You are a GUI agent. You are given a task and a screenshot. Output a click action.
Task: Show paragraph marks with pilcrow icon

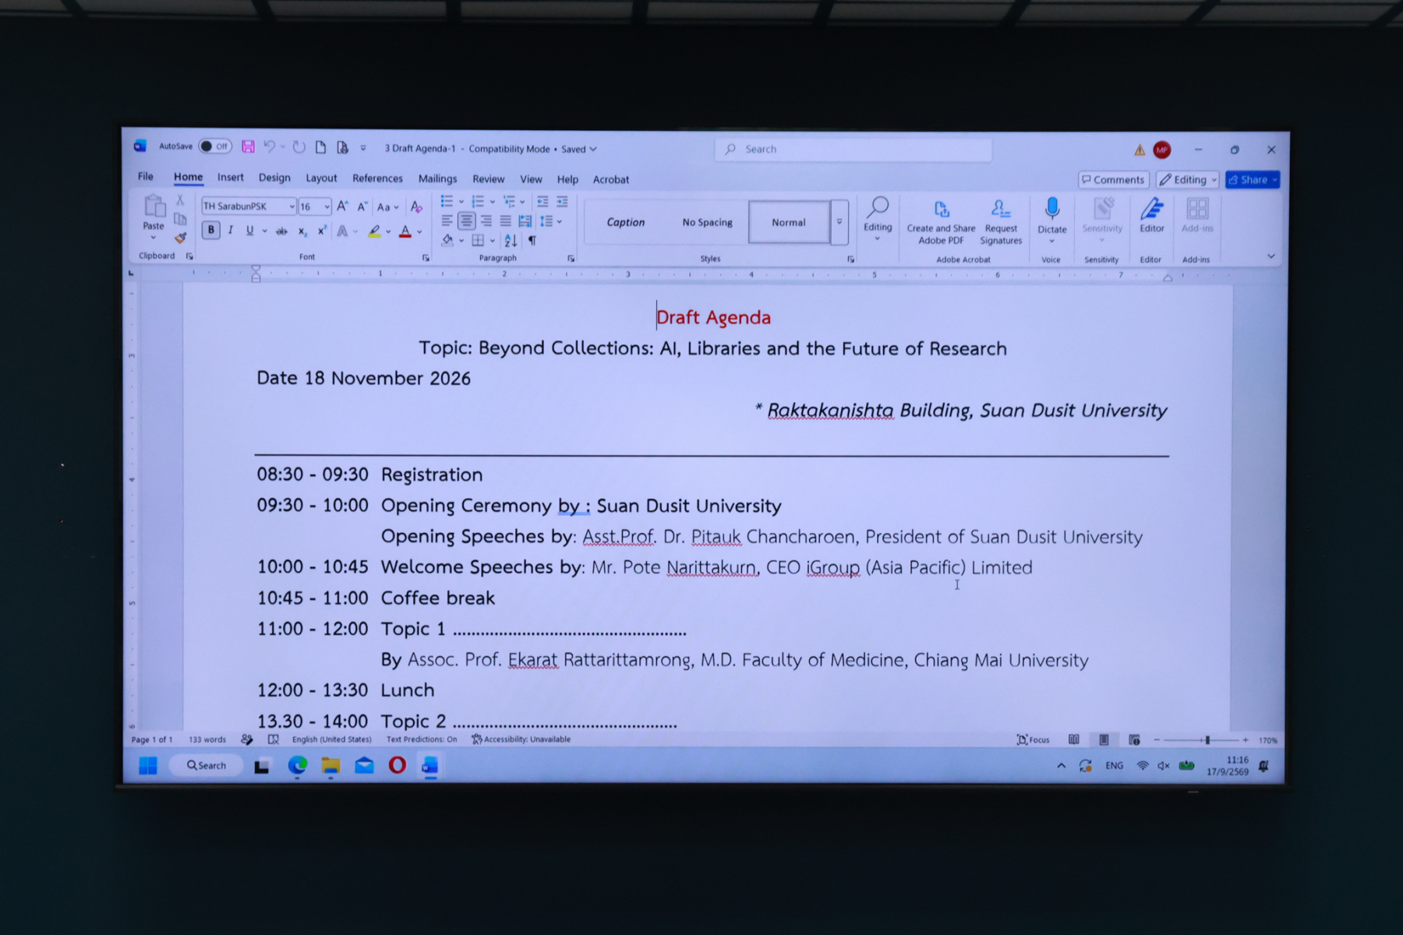[532, 241]
